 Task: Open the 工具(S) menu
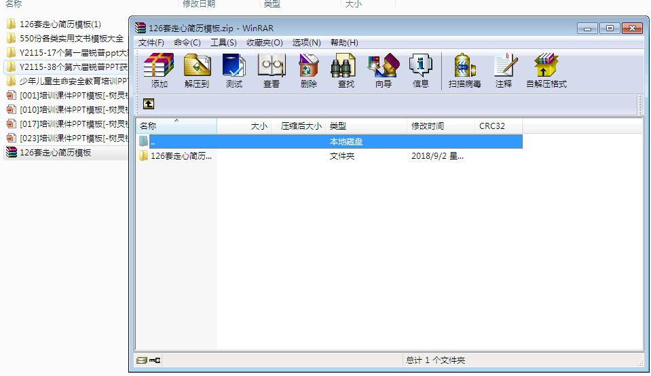(223, 43)
